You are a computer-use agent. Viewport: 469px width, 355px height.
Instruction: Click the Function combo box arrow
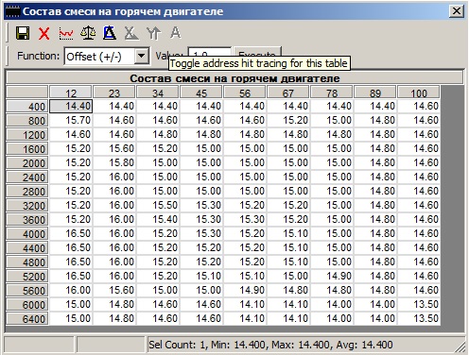click(142, 56)
